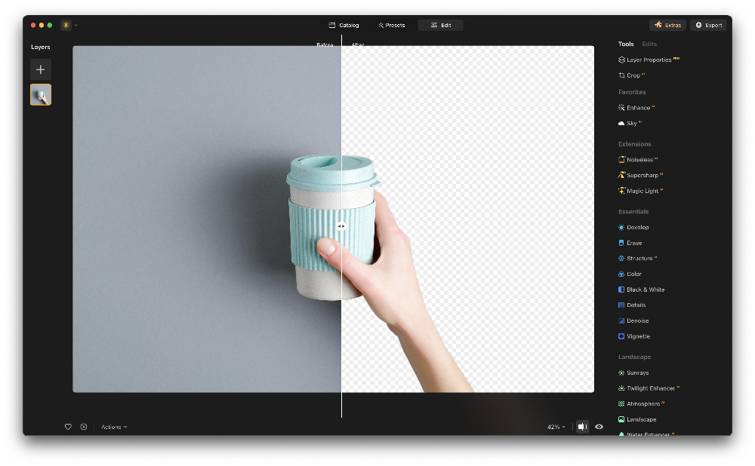Mark photo as favorite with heart icon
This screenshot has width=755, height=466.
click(68, 427)
